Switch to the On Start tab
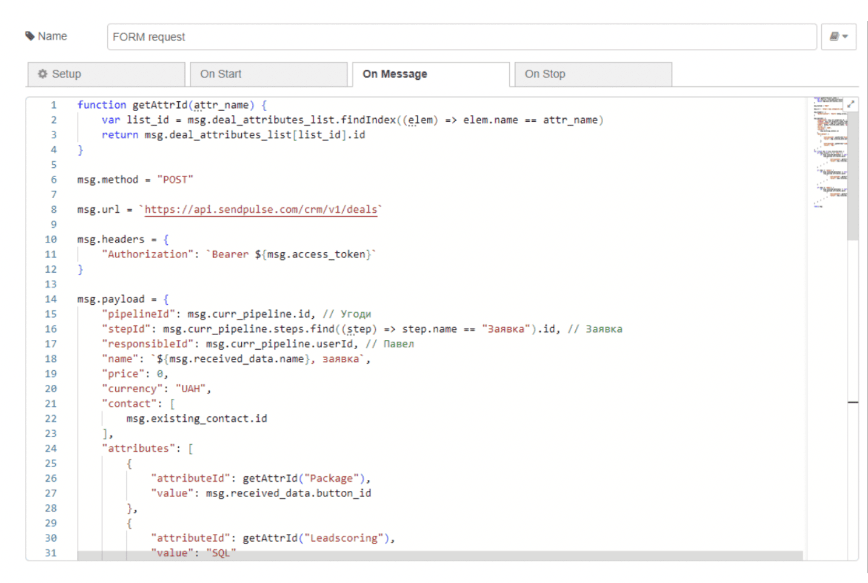This screenshot has height=583, width=868. tap(269, 74)
